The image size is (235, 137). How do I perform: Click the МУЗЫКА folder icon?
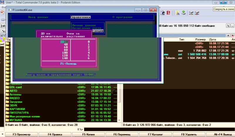(7, 120)
